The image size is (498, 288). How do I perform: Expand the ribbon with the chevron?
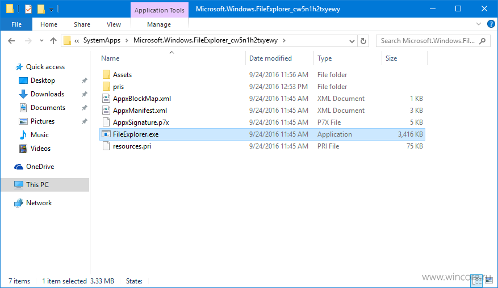479,24
